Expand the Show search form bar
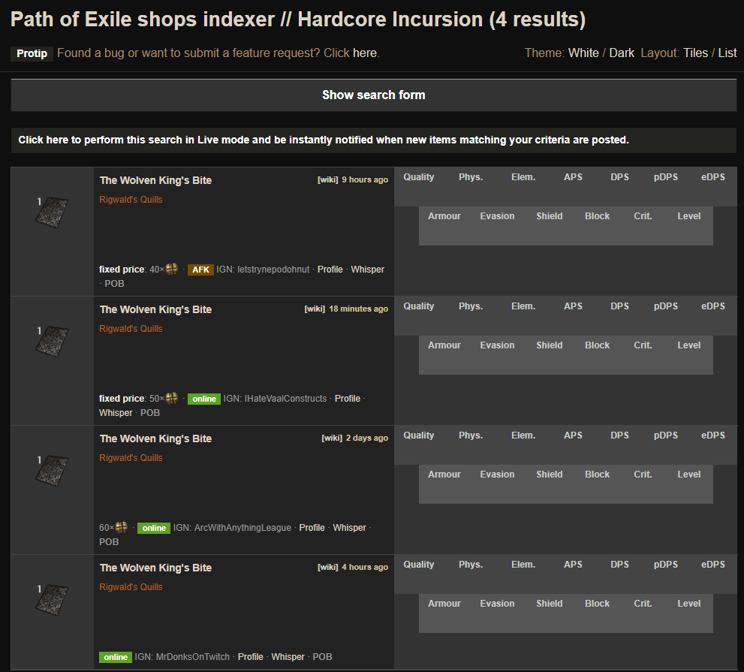Viewport: 744px width, 672px height. (373, 95)
